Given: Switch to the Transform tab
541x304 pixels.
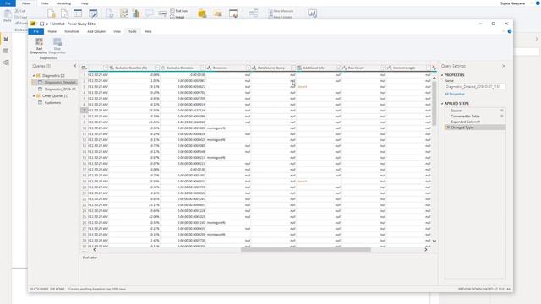Looking at the screenshot, I should coord(71,31).
